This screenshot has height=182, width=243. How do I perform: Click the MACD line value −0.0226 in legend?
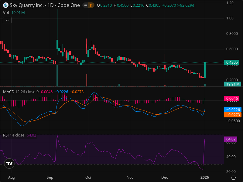click(61, 92)
